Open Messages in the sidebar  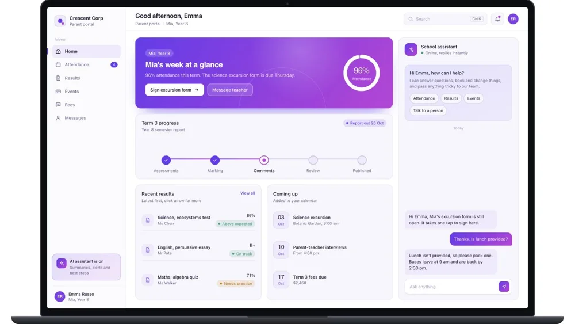86,118
